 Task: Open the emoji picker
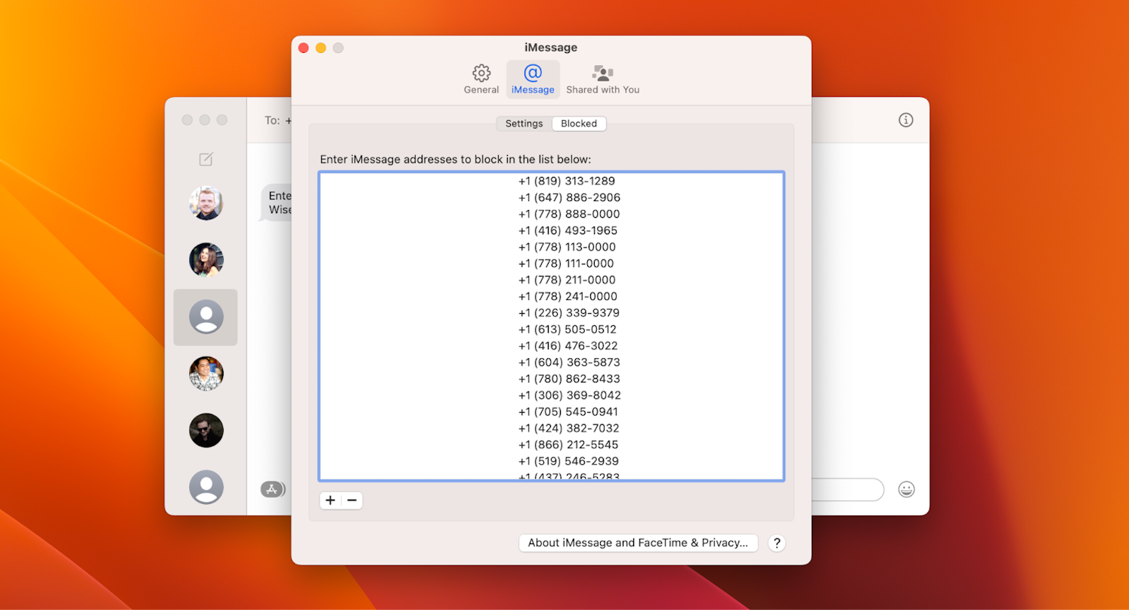(x=906, y=489)
